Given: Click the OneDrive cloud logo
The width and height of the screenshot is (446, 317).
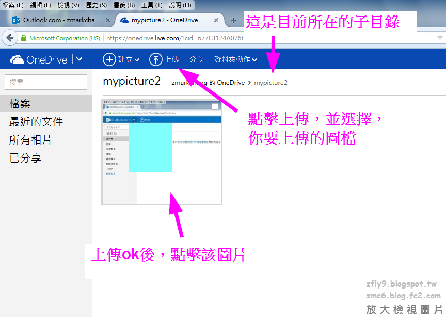Looking at the screenshot, I should point(17,59).
